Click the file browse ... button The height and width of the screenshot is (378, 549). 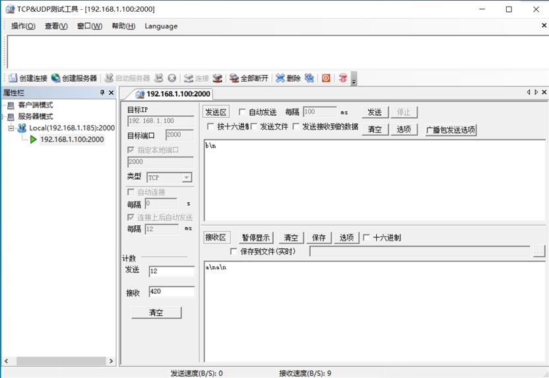pyautogui.click(x=539, y=251)
